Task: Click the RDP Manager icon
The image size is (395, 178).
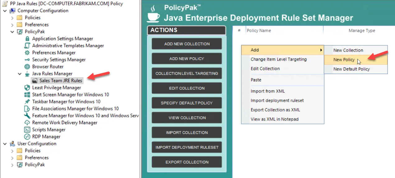Action: (27, 137)
